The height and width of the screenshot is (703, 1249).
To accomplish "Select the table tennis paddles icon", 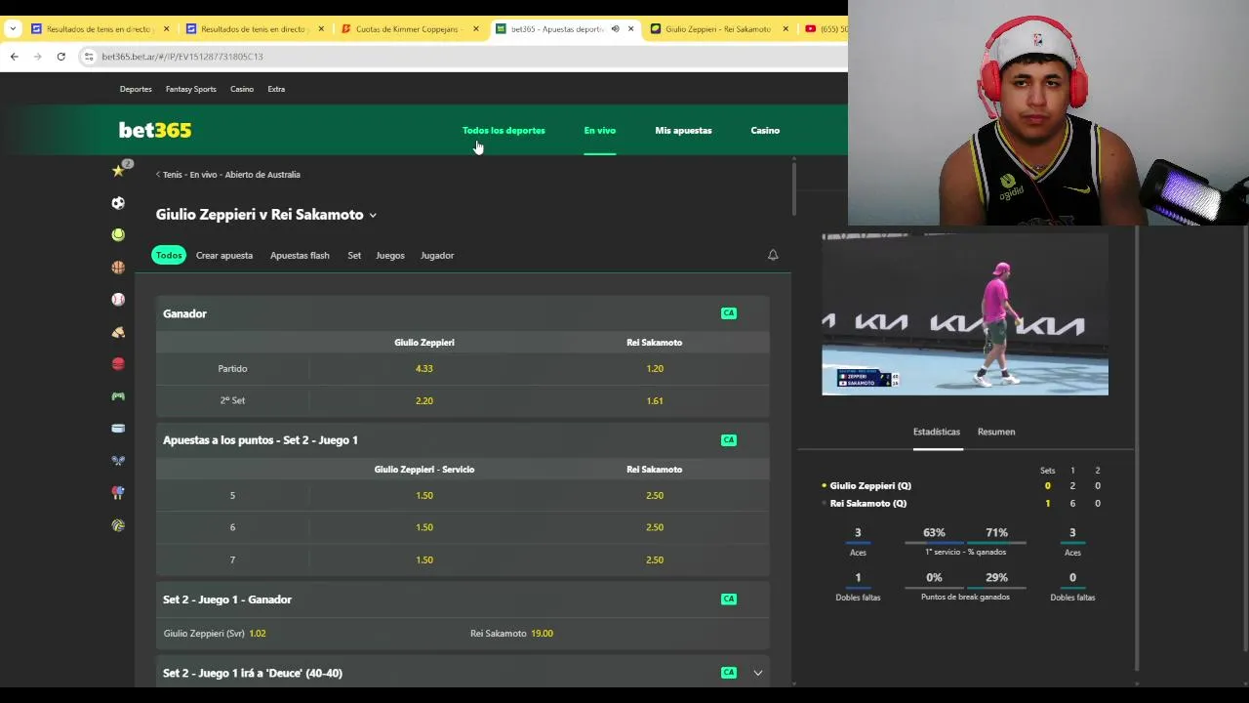I will coord(118,493).
